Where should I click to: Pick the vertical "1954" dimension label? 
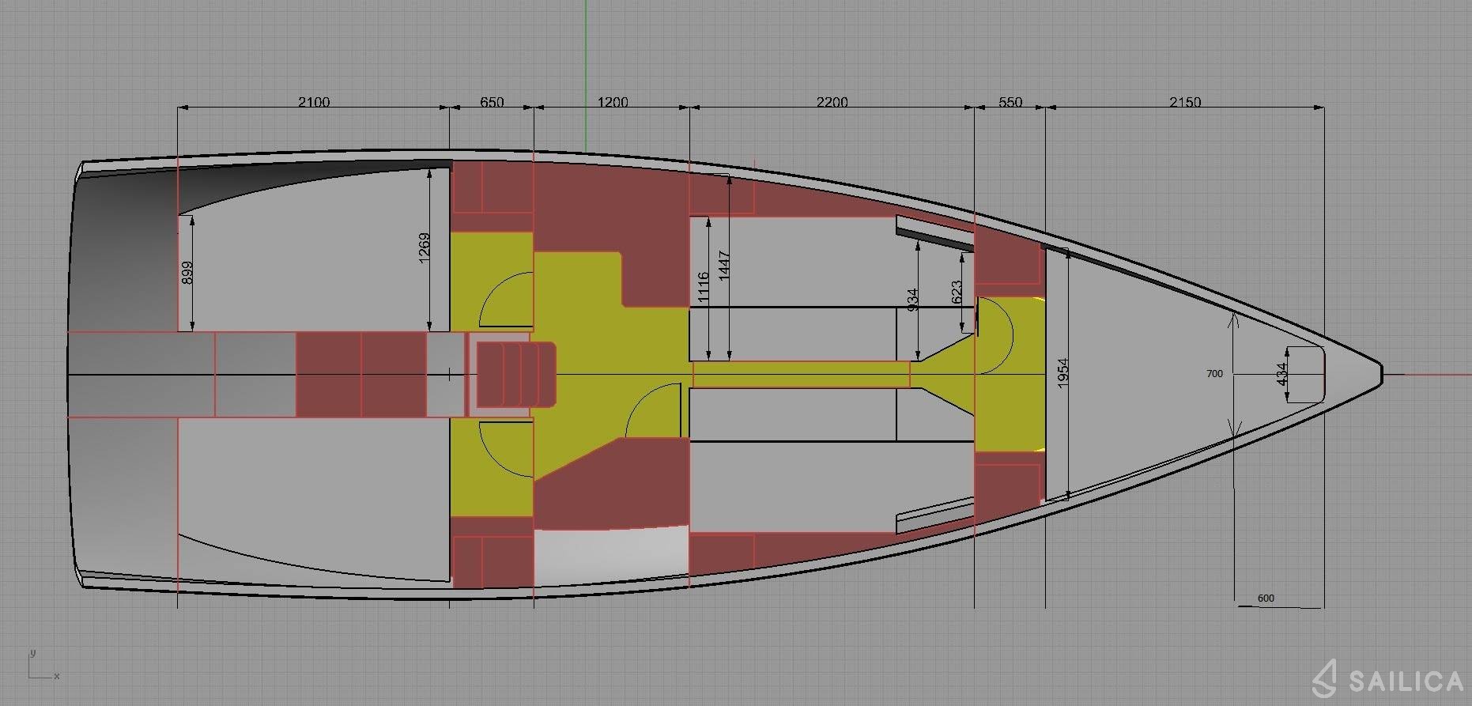coord(1063,372)
